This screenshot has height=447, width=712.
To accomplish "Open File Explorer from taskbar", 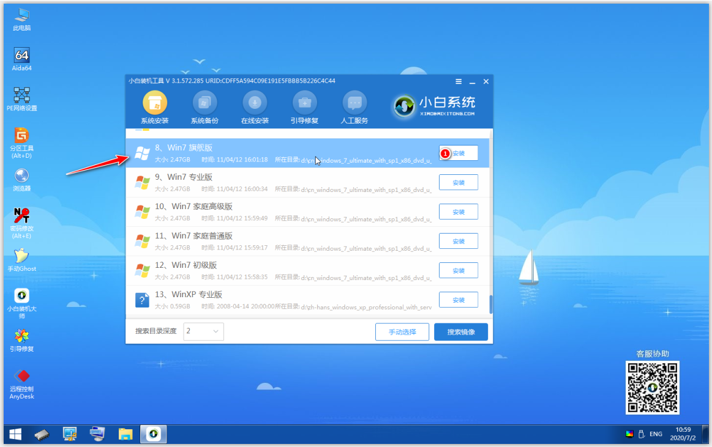I will [x=126, y=435].
